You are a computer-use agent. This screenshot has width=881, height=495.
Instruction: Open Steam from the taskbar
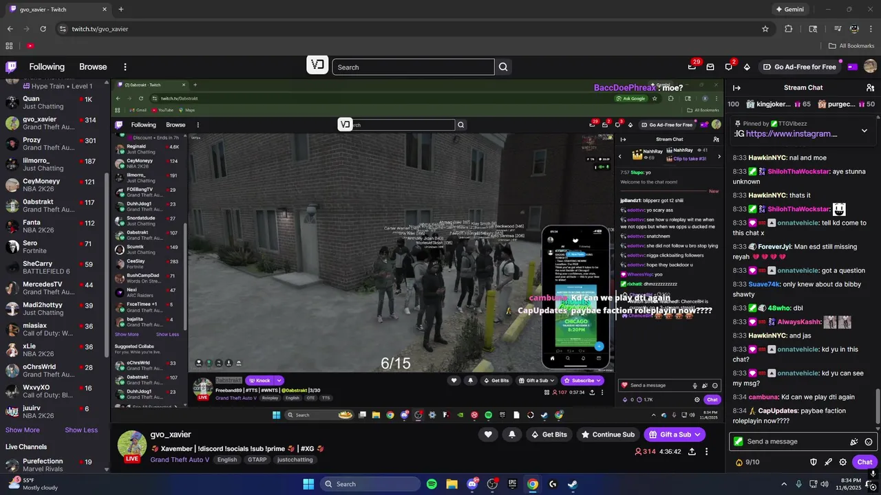(x=573, y=484)
